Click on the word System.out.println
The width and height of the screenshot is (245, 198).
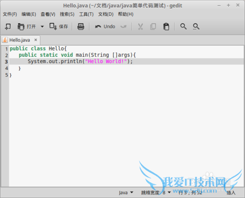click(55, 61)
